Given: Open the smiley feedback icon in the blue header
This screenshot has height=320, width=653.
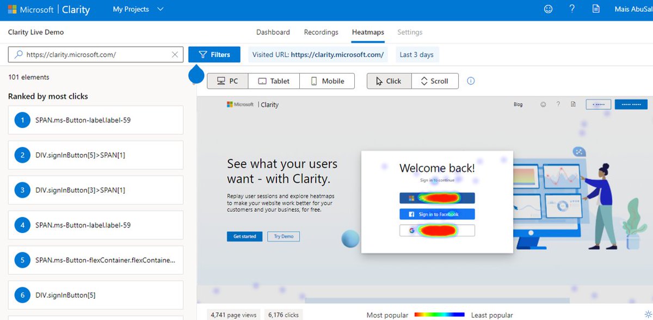Looking at the screenshot, I should point(549,9).
